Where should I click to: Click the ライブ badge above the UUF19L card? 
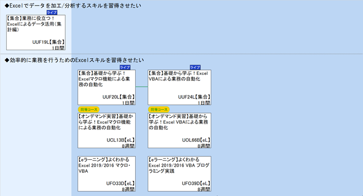pyautogui.click(x=52, y=13)
